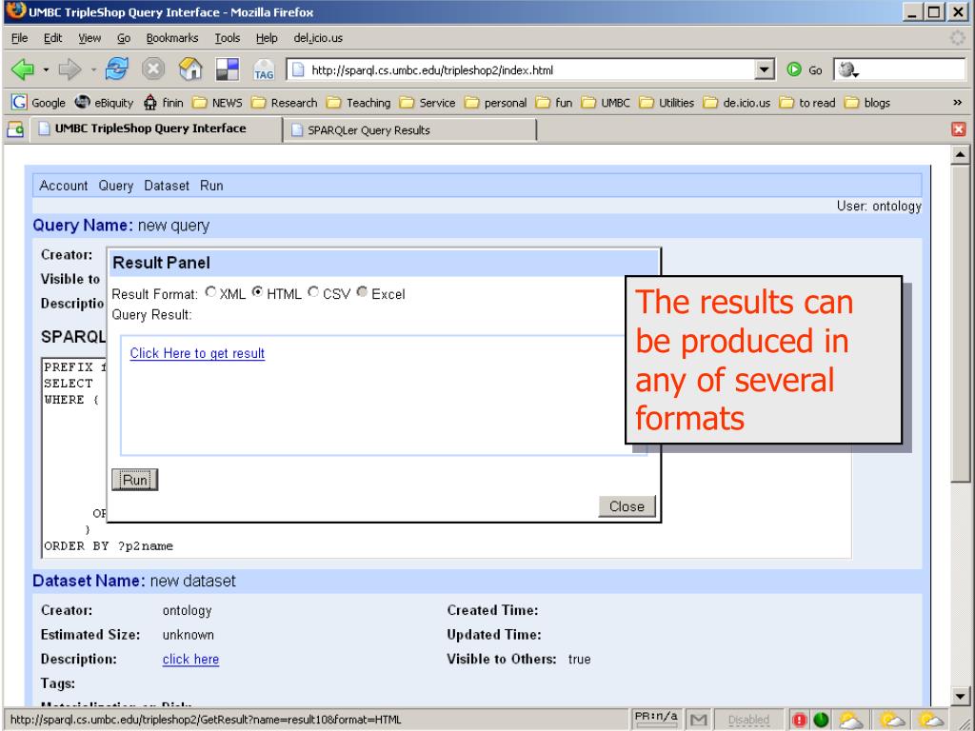Screen dimensions: 975x731
Task: Close the Result Panel
Action: [x=627, y=506]
